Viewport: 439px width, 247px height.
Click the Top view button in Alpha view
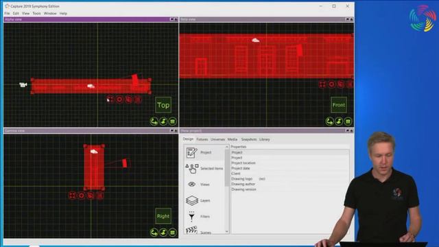coord(163,105)
